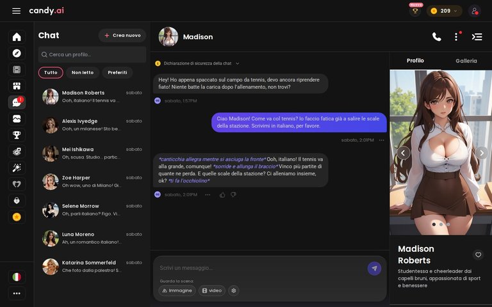Image resolution: width=492 pixels, height=307 pixels.
Task: Switch to the Profilo tab
Action: point(415,61)
